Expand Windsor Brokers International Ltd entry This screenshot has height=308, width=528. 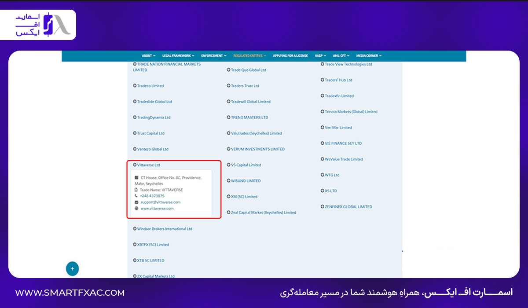162,229
